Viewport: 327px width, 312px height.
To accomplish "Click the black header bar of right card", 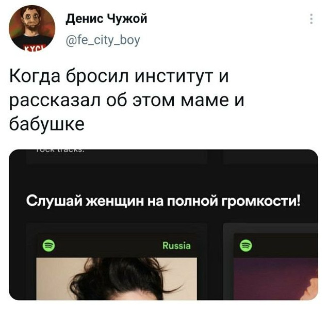I will (x=276, y=245).
